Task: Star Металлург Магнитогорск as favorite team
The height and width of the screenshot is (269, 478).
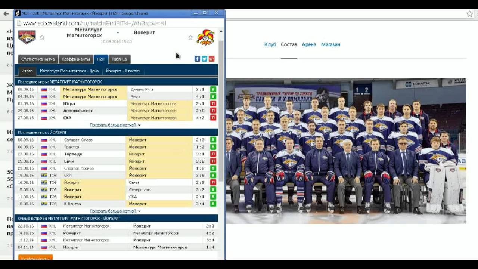Action: [42, 37]
